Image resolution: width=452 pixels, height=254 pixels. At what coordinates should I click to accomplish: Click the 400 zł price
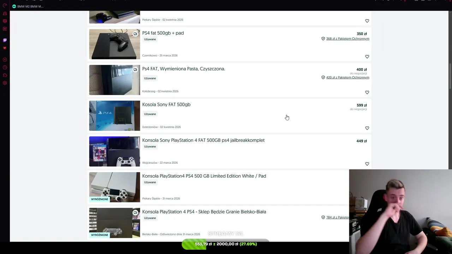[x=362, y=69]
